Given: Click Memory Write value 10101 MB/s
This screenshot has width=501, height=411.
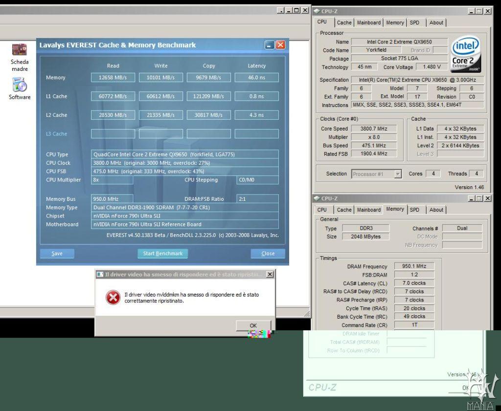Looking at the screenshot, I should (160, 78).
